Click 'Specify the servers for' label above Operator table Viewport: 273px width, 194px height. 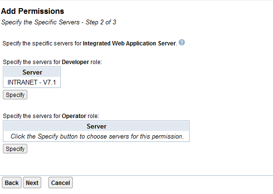pos(32,116)
